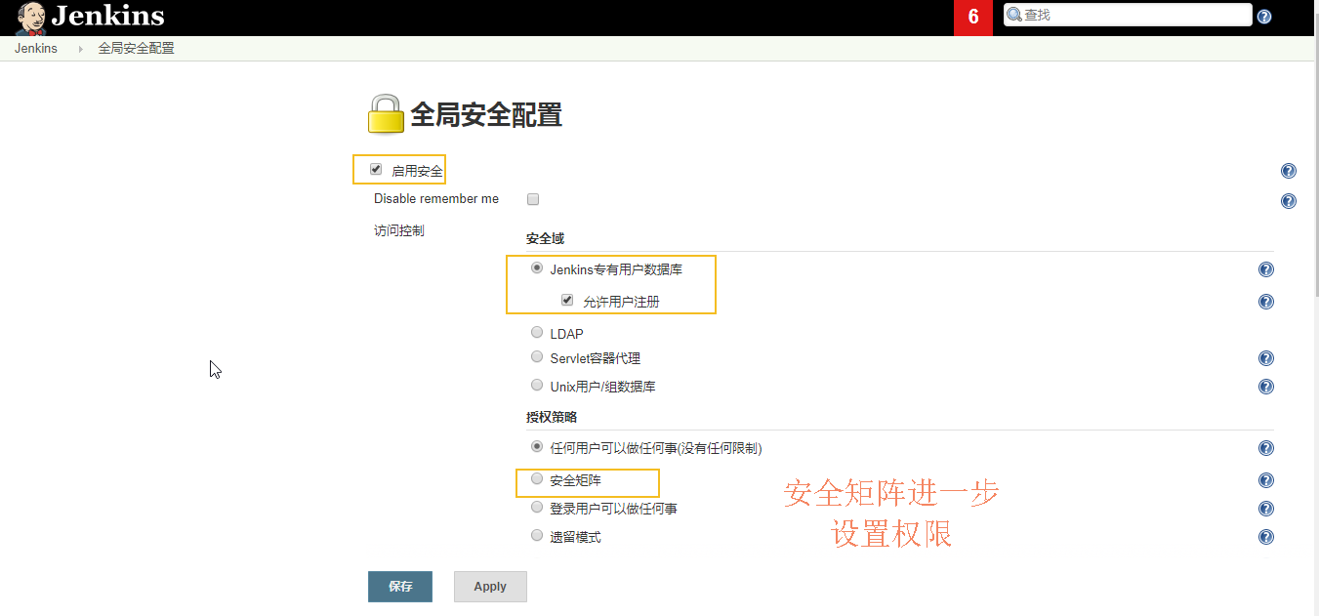Expand breadcrumb arrow after Jenkins

(x=80, y=49)
